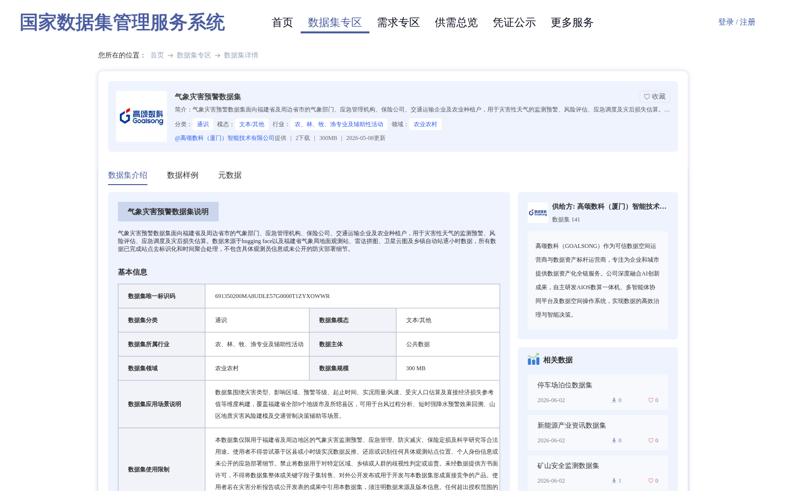786x491 pixels.
Task: Click 供给方: 高颂数科 supplier name
Action: (609, 207)
